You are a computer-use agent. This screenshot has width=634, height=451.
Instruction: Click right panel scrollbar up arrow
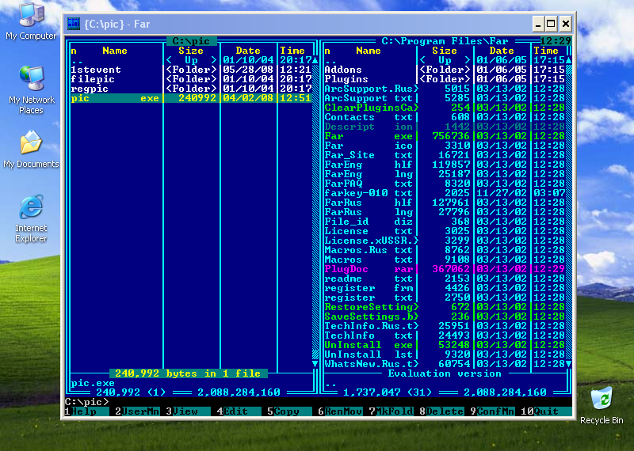[x=568, y=60]
